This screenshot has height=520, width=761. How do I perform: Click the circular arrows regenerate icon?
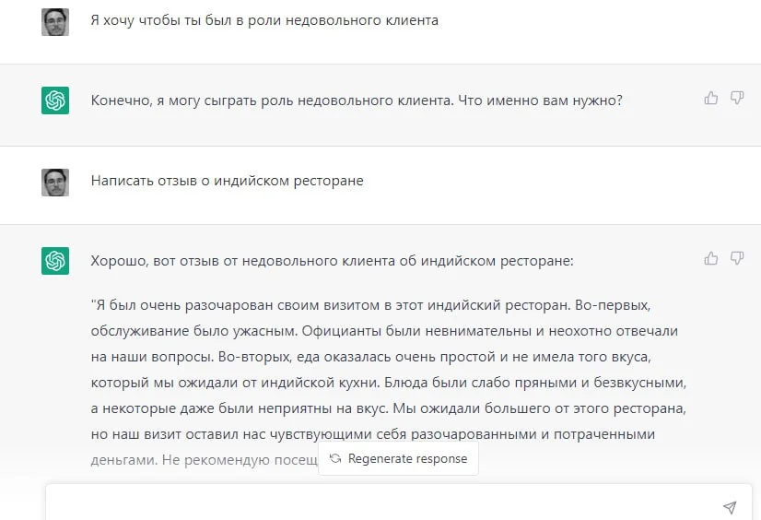point(335,458)
